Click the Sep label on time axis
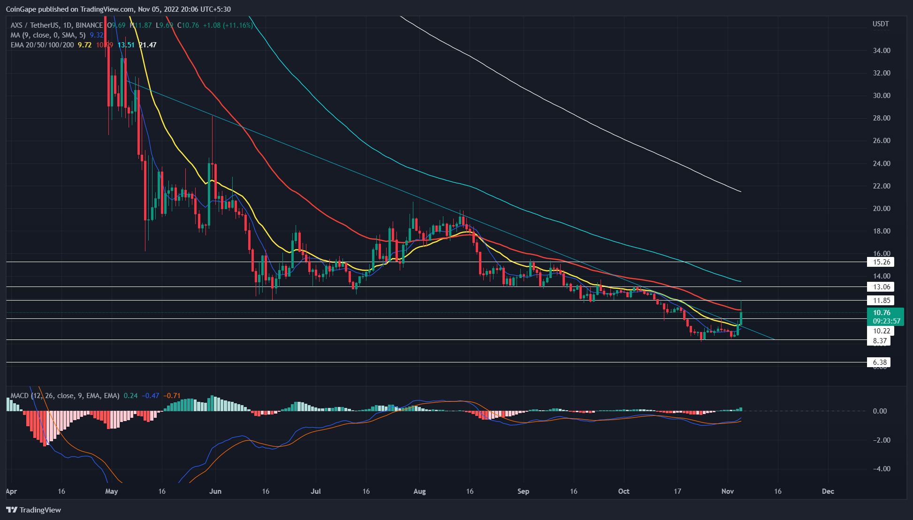 [x=523, y=491]
